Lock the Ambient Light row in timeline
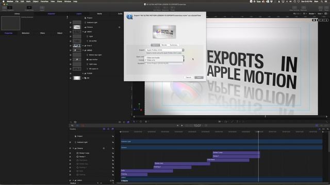 [x=113, y=142]
